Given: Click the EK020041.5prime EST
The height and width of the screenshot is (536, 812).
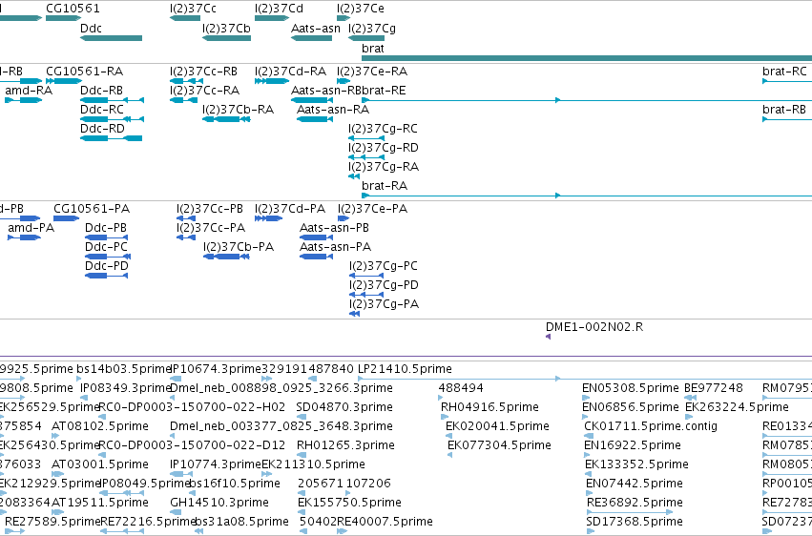Looking at the screenshot, I should (x=448, y=437).
